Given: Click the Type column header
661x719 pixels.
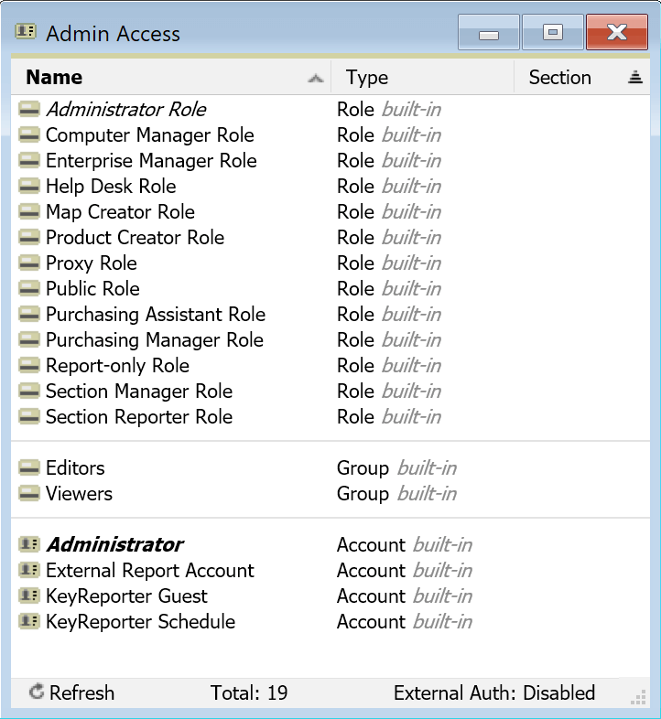Looking at the screenshot, I should point(367,78).
